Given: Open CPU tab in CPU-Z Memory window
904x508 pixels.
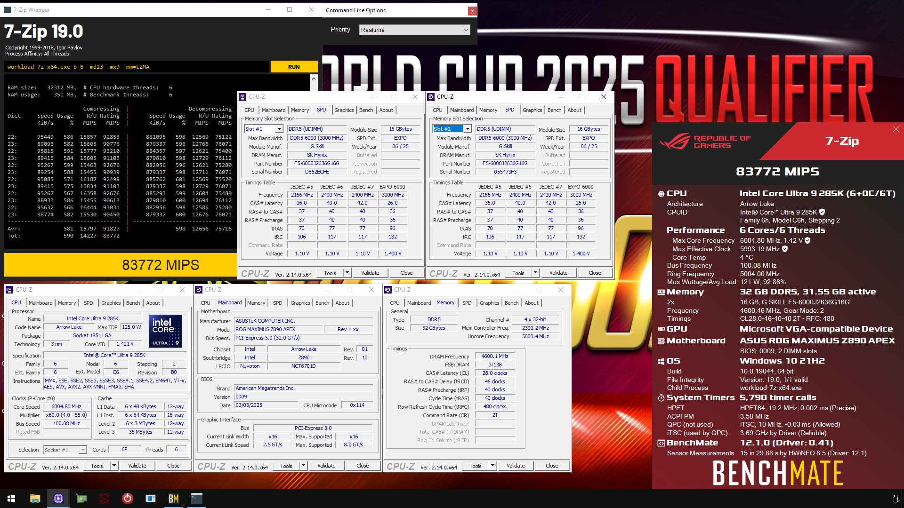Looking at the screenshot, I should pyautogui.click(x=395, y=303).
